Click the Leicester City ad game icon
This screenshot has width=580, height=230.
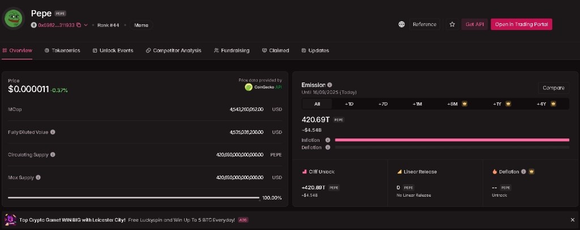[x=10, y=220]
